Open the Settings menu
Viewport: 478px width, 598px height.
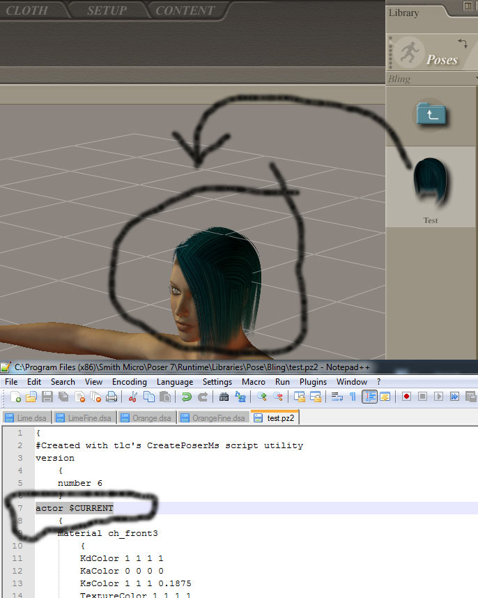tap(217, 382)
